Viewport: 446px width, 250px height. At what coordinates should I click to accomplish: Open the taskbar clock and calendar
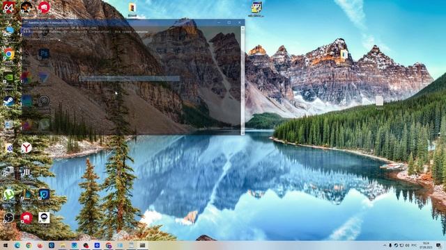tap(426, 245)
